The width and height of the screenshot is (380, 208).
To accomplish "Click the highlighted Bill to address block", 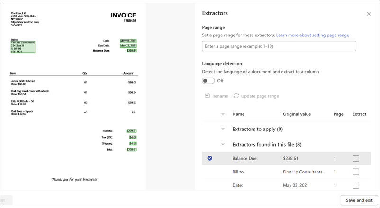I will click(22, 47).
